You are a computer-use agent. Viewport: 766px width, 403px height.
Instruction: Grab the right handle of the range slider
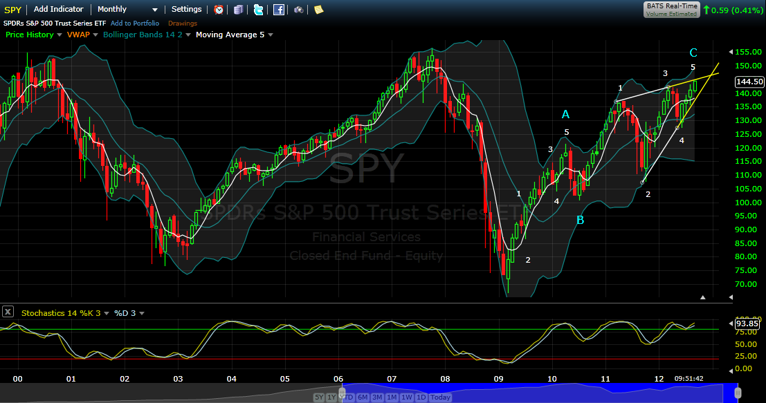pyautogui.click(x=738, y=392)
